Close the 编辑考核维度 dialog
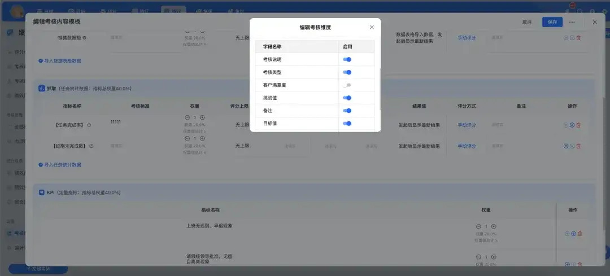 point(372,27)
